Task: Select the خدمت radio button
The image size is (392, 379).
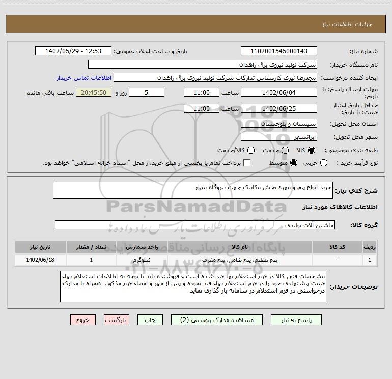Action: pos(285,150)
